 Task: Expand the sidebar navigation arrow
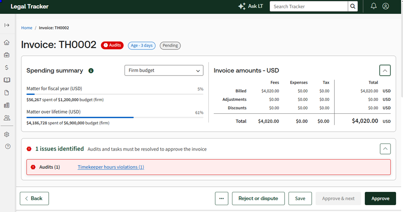pyautogui.click(x=7, y=25)
